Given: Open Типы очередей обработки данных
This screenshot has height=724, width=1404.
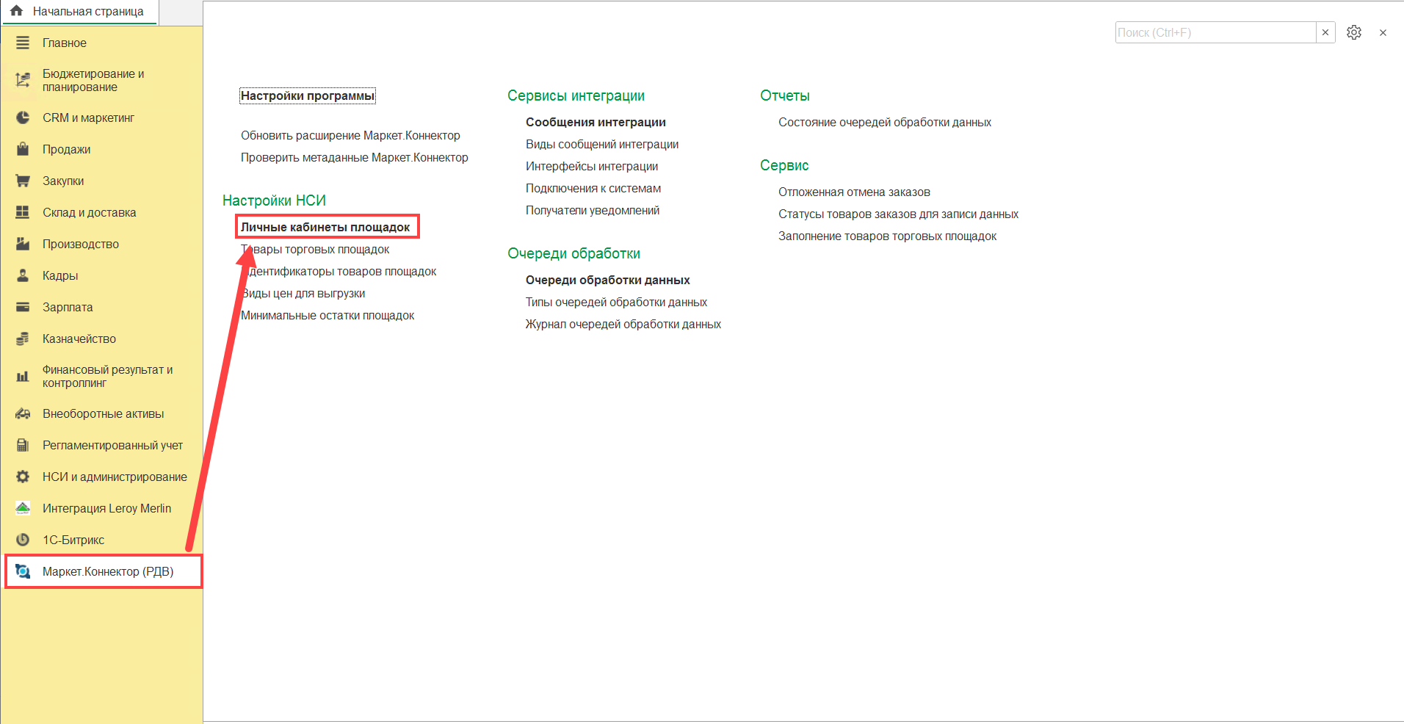Looking at the screenshot, I should (x=616, y=302).
